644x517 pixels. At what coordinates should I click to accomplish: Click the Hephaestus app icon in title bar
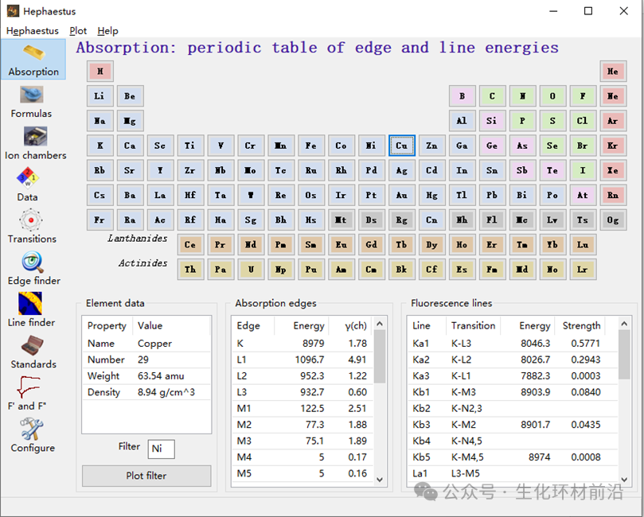pyautogui.click(x=13, y=11)
